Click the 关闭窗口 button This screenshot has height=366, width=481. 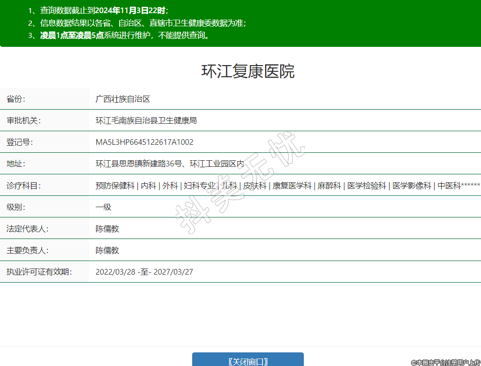pos(248,360)
